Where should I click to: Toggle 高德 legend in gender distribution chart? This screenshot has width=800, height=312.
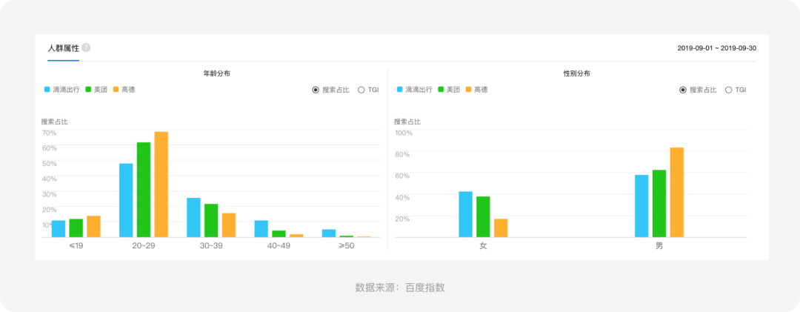[476, 90]
